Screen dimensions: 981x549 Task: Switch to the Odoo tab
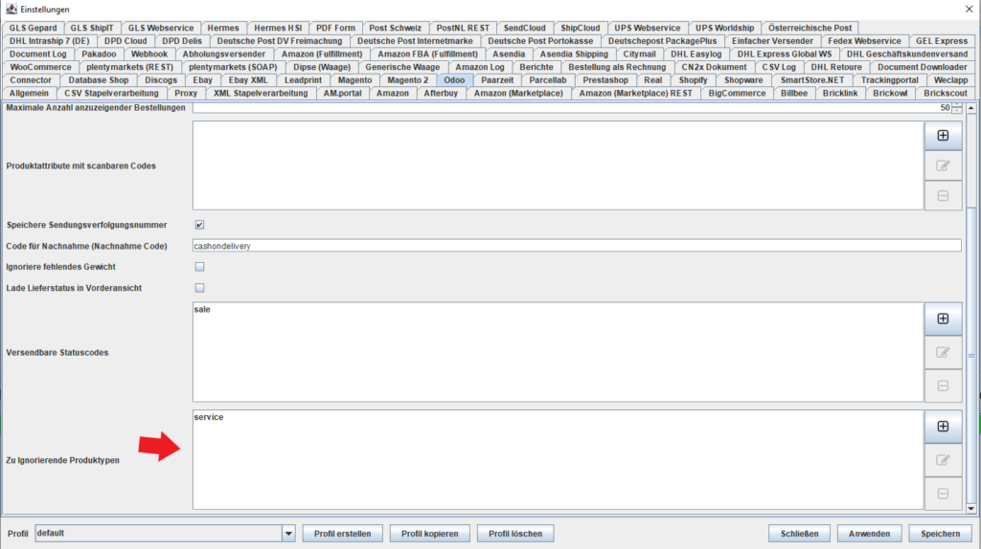(454, 80)
